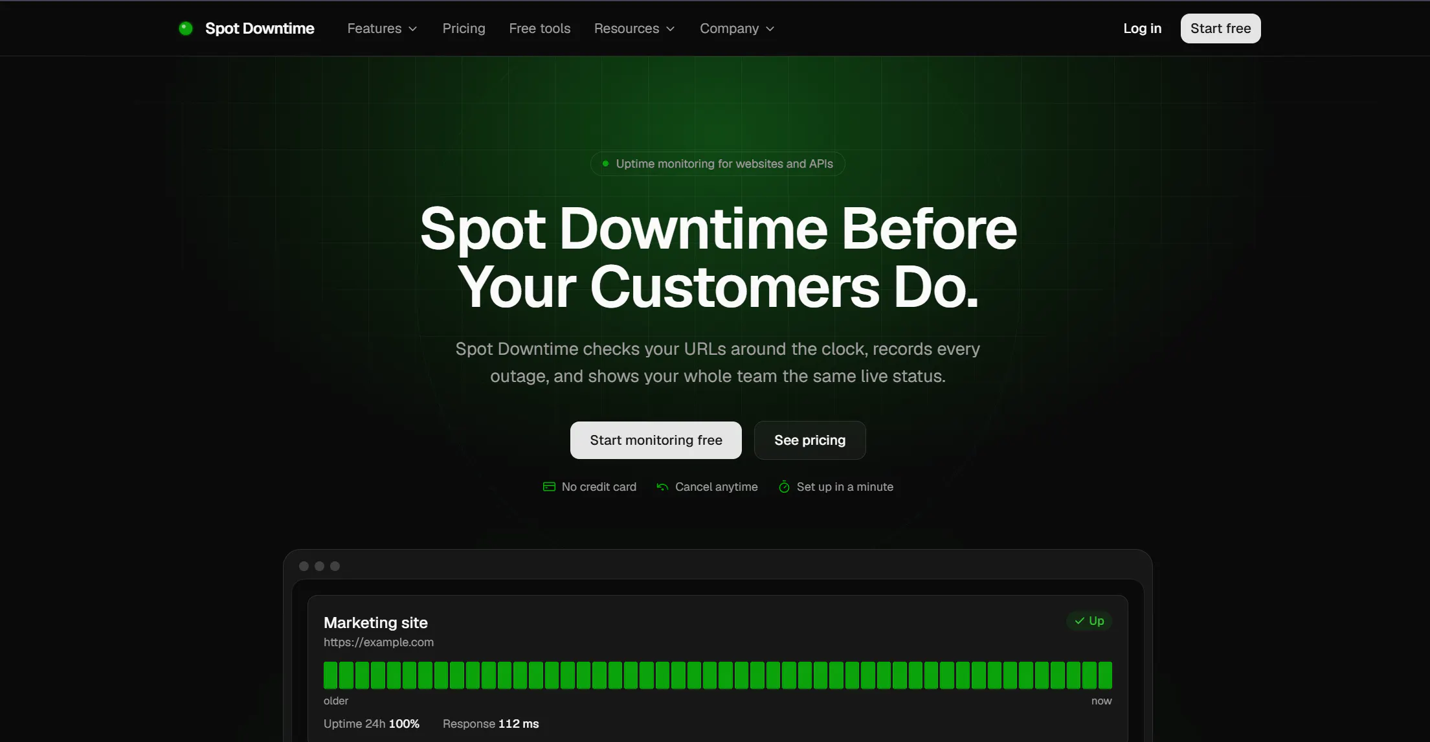Open the Spot Downtime home link
The width and height of the screenshot is (1430, 742).
point(247,28)
